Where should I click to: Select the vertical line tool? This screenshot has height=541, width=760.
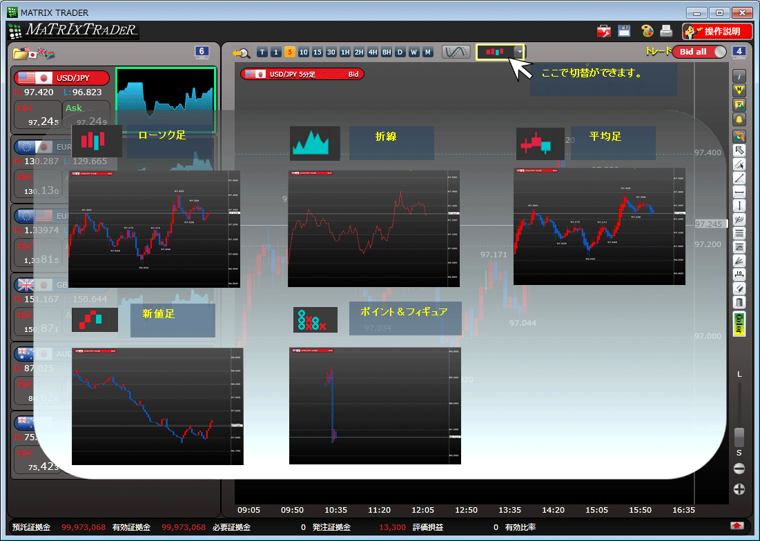coord(739,206)
